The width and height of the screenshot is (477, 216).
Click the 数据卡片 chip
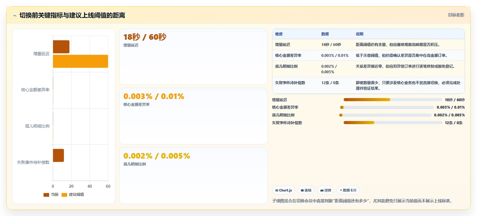348,190
